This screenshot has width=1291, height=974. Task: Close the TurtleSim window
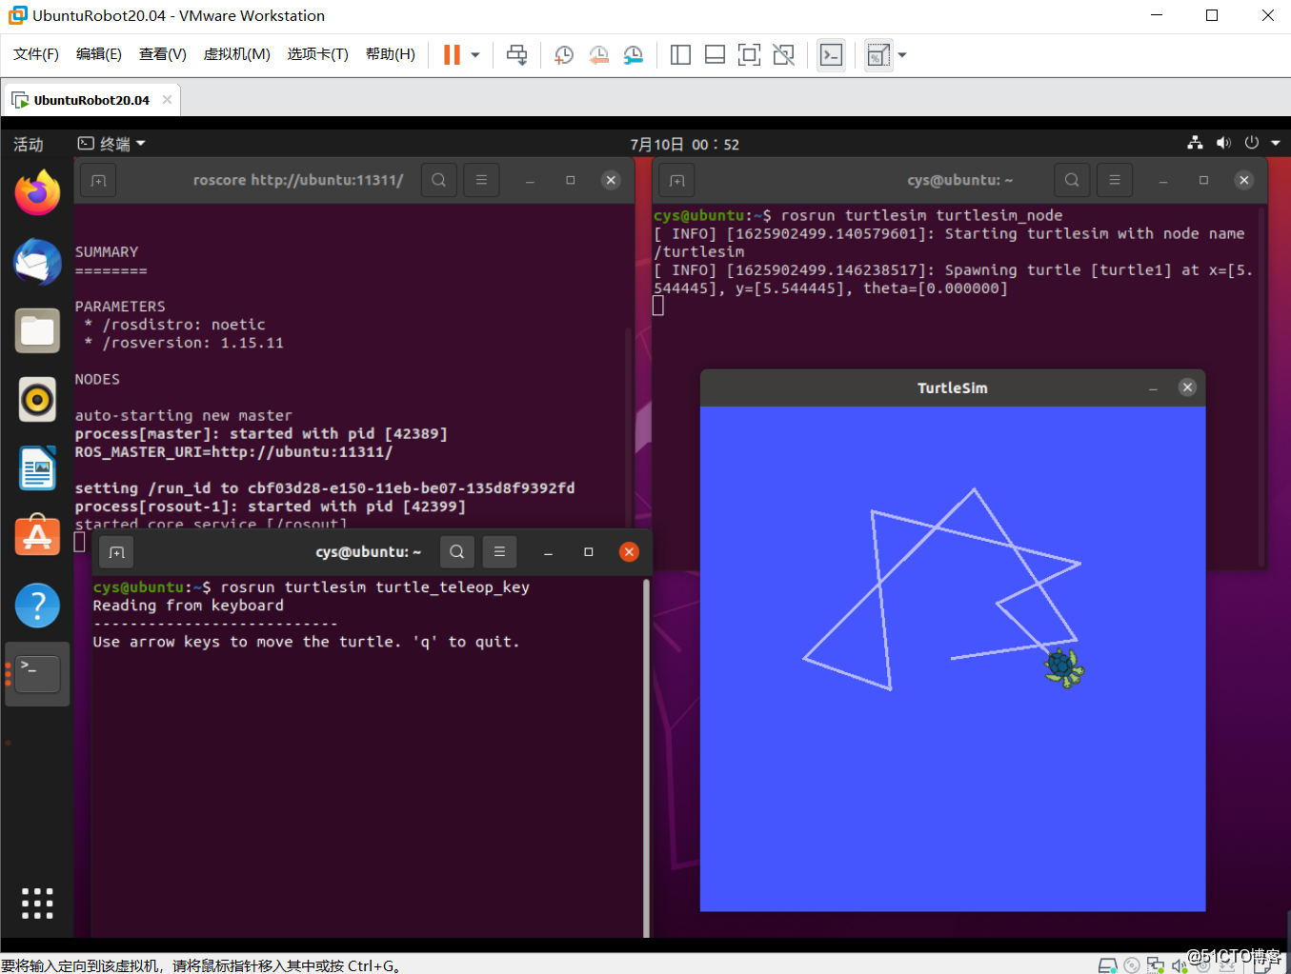pyautogui.click(x=1187, y=387)
